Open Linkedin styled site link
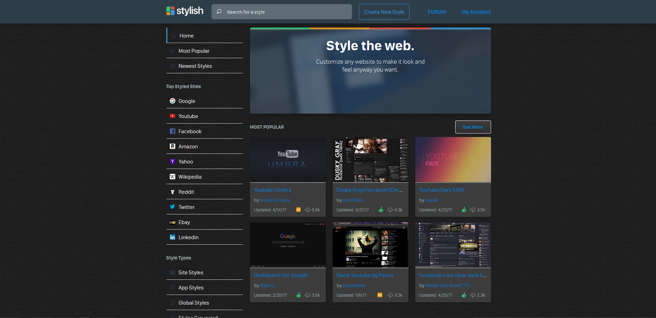The width and height of the screenshot is (656, 318). coord(205,237)
